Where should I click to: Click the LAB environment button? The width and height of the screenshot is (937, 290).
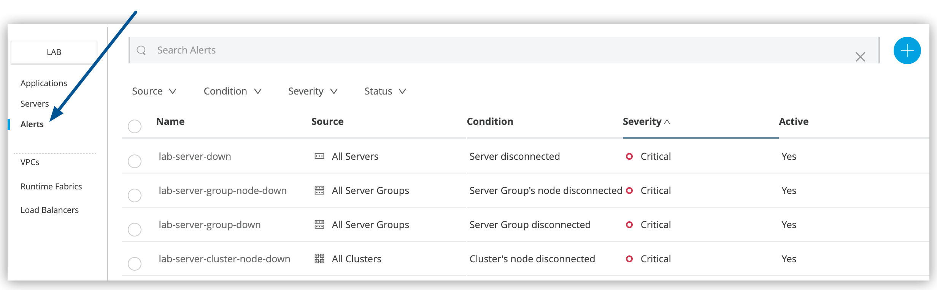tap(54, 52)
